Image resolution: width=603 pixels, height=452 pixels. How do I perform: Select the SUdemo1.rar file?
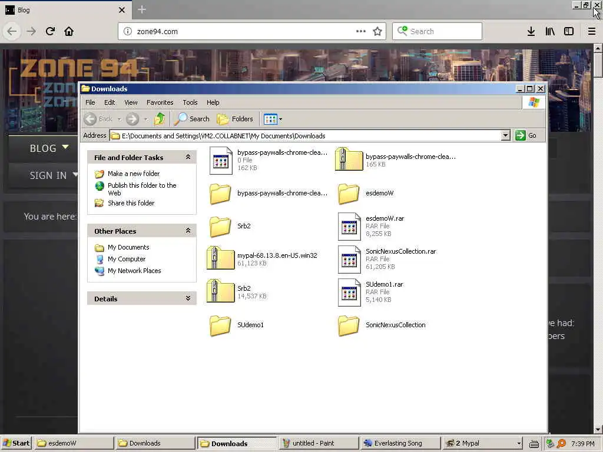370,292
